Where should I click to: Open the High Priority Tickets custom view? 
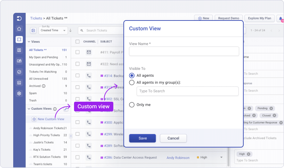[48, 135]
